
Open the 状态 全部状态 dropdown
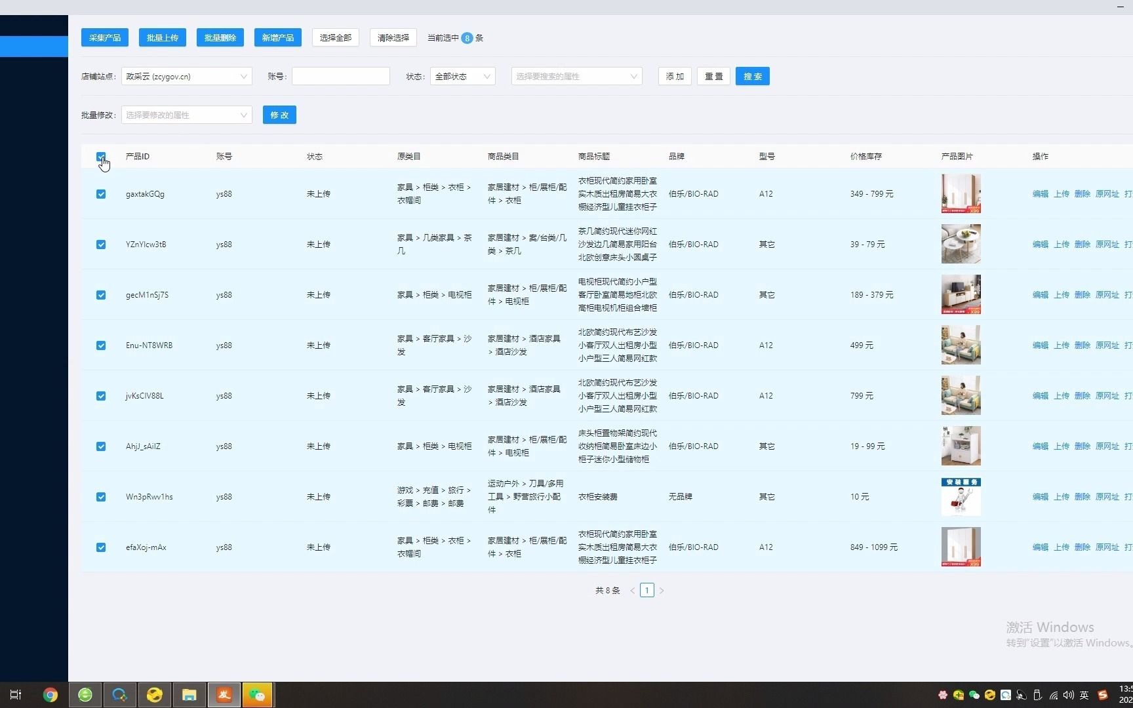pos(462,77)
